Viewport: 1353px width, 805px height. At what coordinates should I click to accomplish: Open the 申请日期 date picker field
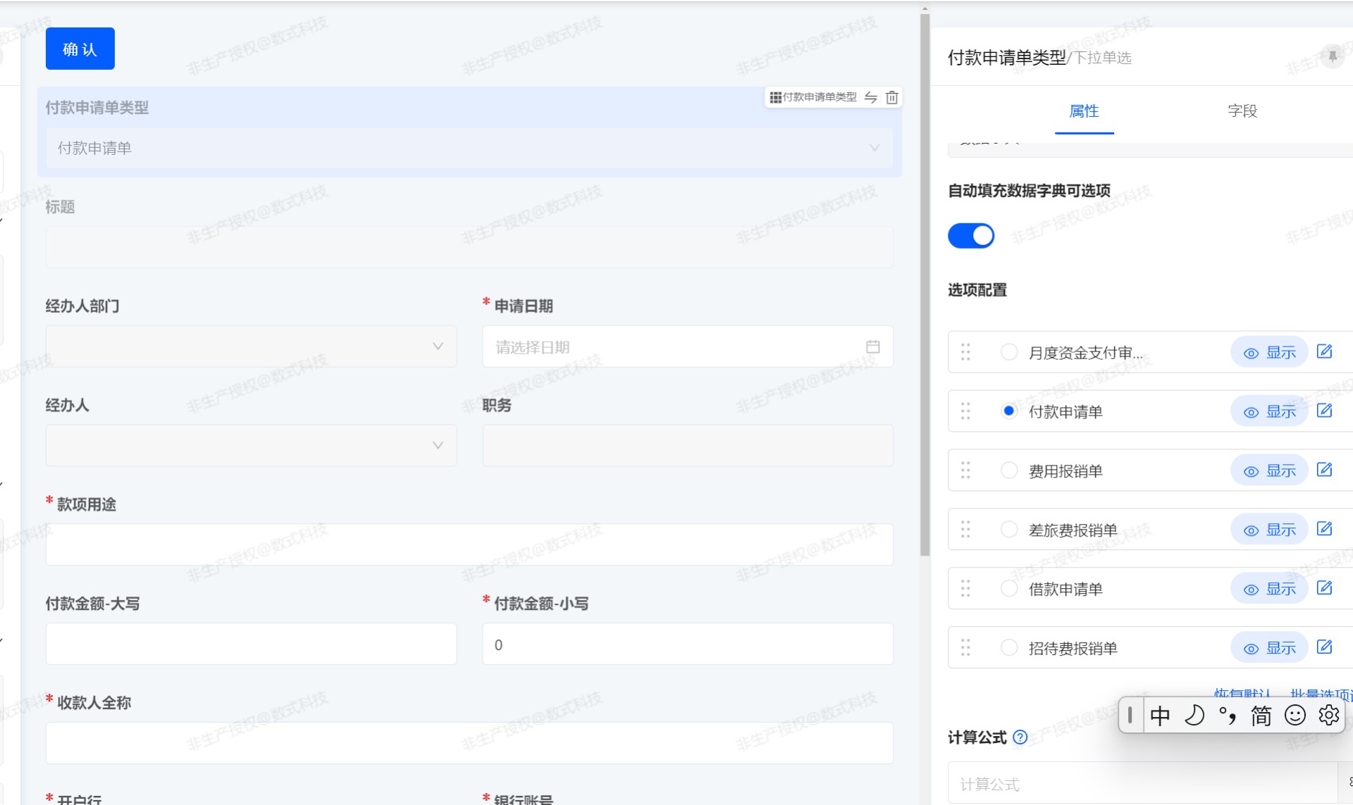(x=688, y=347)
